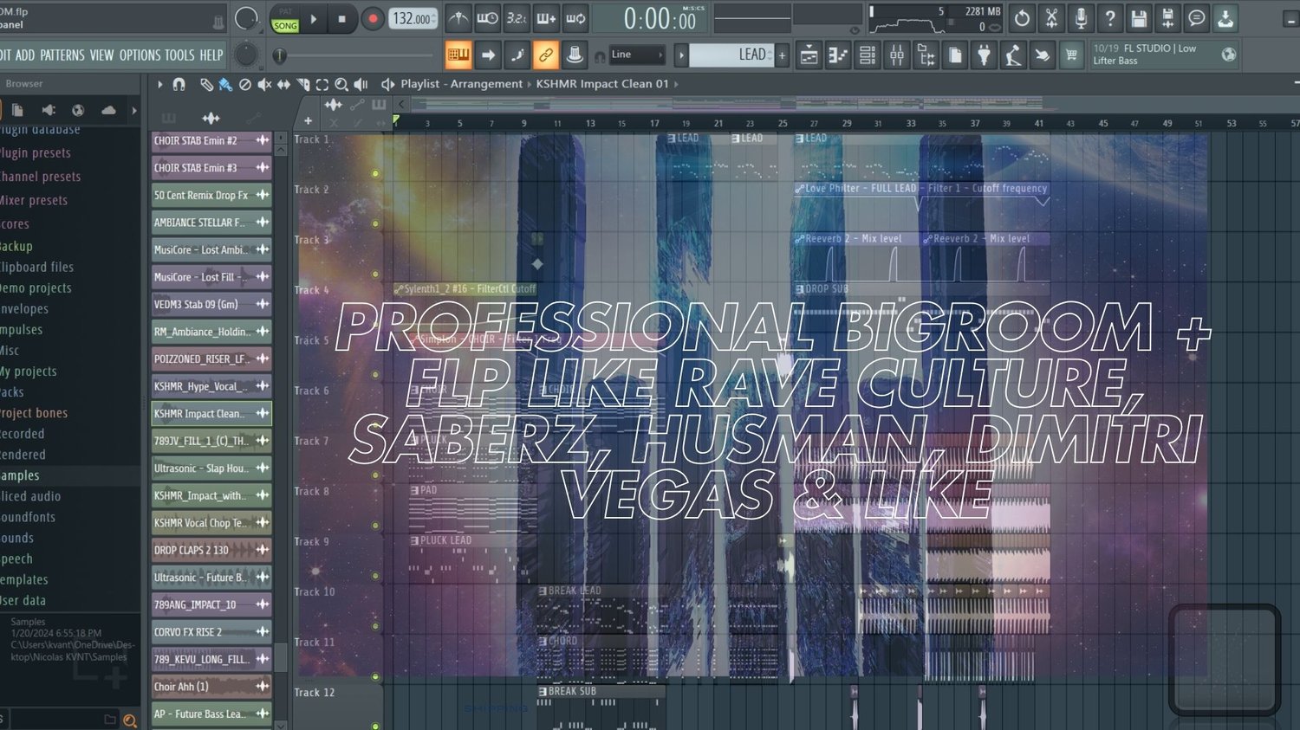
Task: Open the content library shopping cart icon
Action: click(1072, 55)
